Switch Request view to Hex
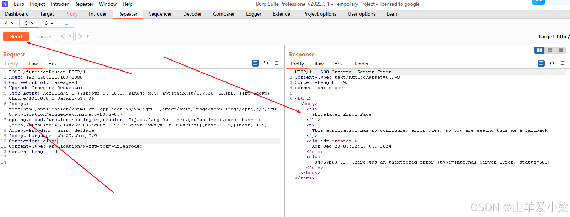570x217 pixels. (53, 64)
